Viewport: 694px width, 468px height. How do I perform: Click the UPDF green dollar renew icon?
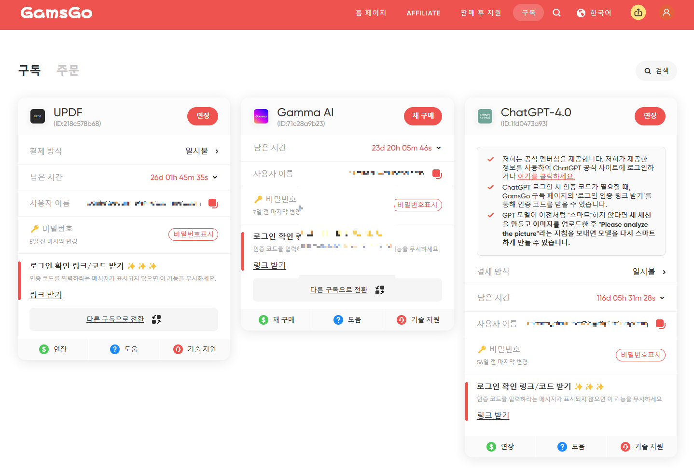pyautogui.click(x=44, y=349)
